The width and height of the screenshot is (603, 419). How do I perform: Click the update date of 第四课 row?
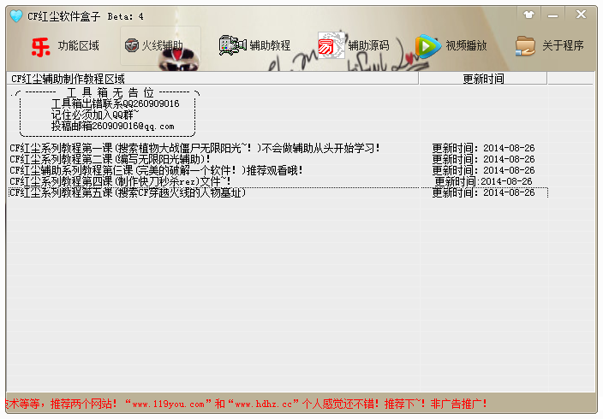point(483,181)
